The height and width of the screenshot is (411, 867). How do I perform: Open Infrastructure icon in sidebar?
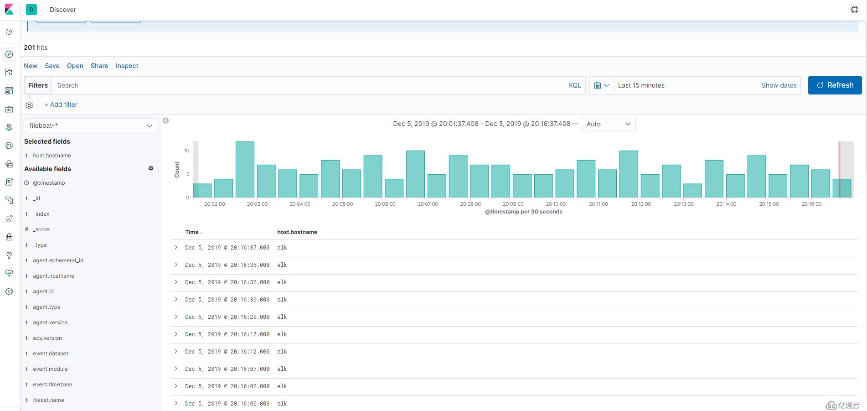coord(9,164)
